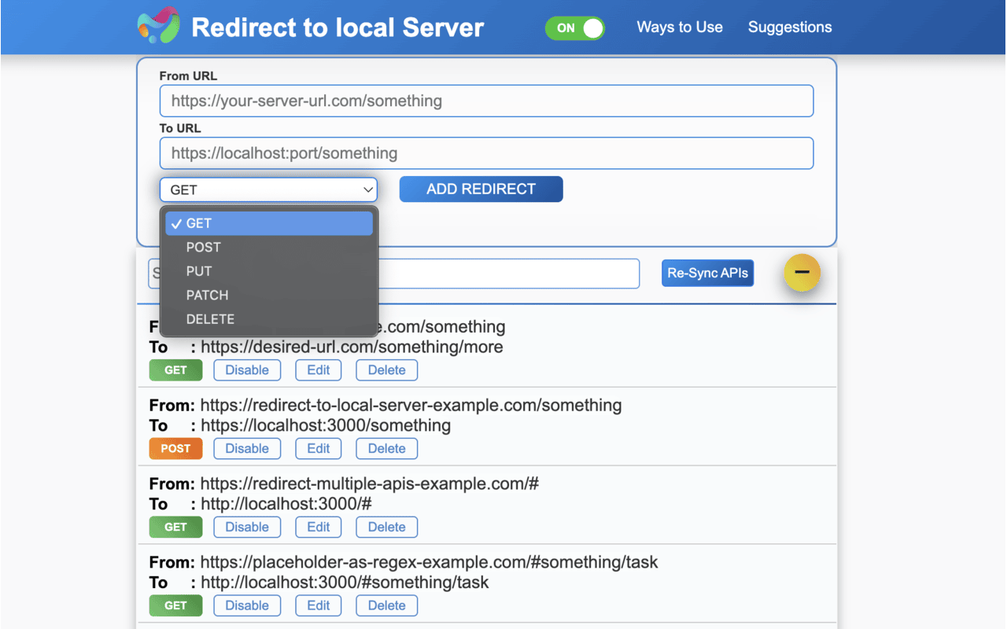Collapse the redirect list with the minus button

(802, 273)
